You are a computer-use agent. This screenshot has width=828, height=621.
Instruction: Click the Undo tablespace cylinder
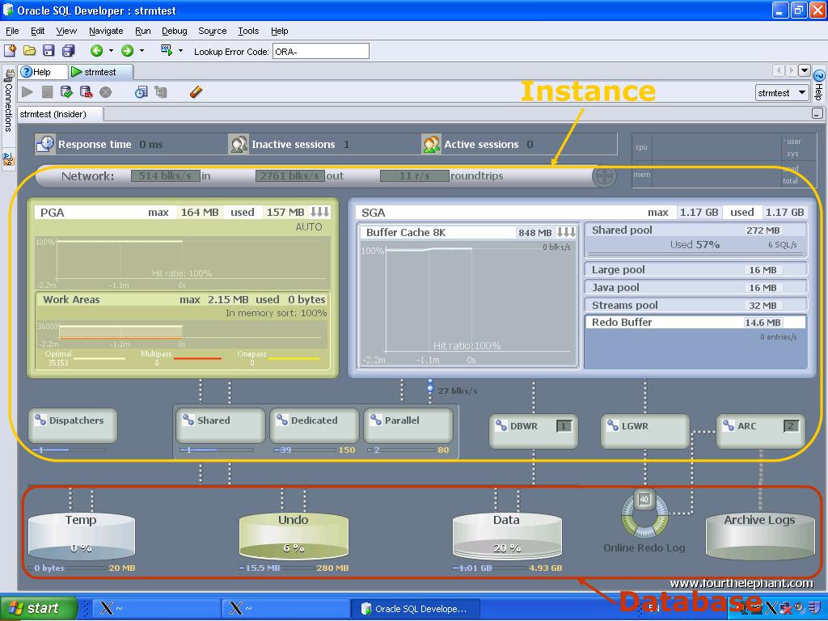tap(294, 535)
